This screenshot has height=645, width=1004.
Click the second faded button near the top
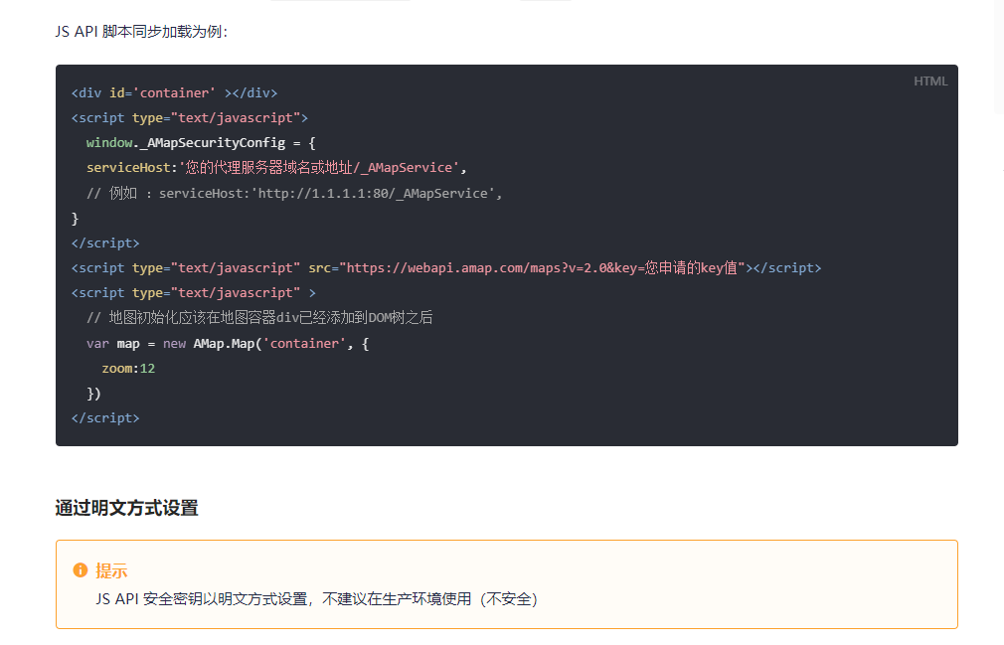(x=545, y=3)
